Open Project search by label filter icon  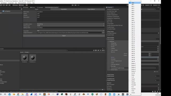coord(98,50)
